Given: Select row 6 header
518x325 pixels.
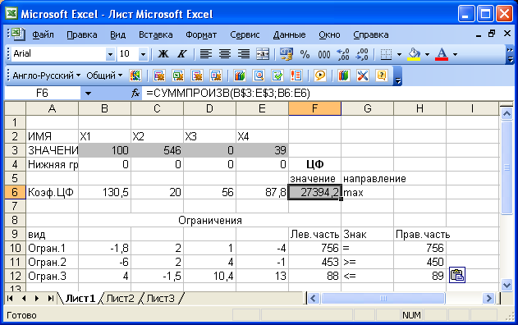Looking at the screenshot, I should point(15,192).
